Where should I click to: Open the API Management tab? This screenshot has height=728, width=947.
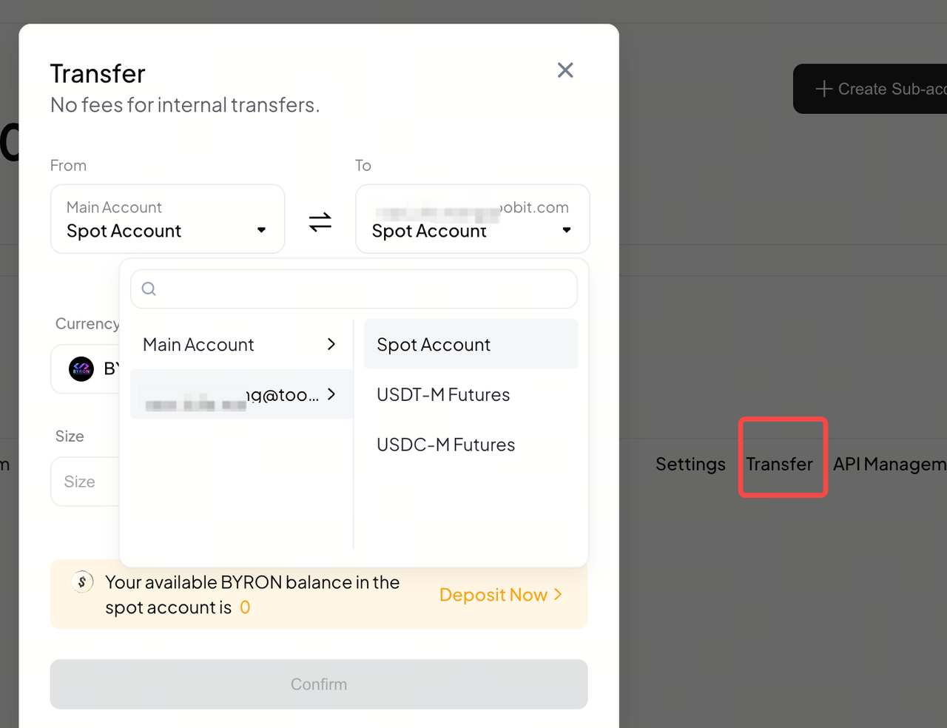click(x=889, y=464)
